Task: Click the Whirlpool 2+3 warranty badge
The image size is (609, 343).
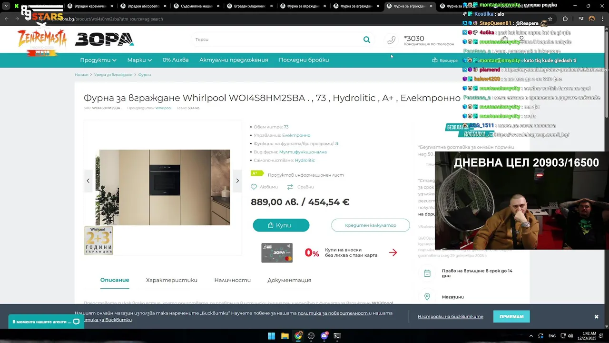Action: point(98,241)
